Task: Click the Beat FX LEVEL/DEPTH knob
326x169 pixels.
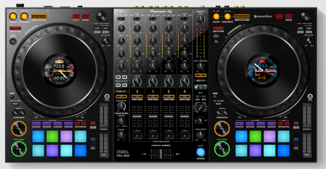Action: coord(201,135)
